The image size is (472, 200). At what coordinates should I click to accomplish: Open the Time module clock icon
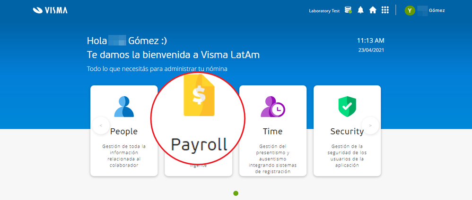273,107
